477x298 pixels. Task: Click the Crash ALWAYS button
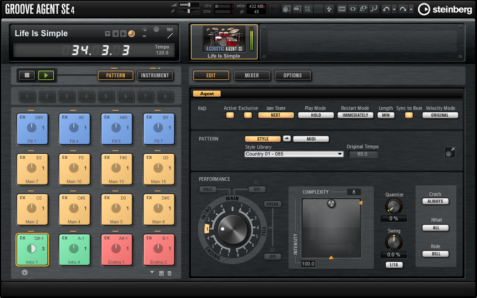(x=435, y=201)
